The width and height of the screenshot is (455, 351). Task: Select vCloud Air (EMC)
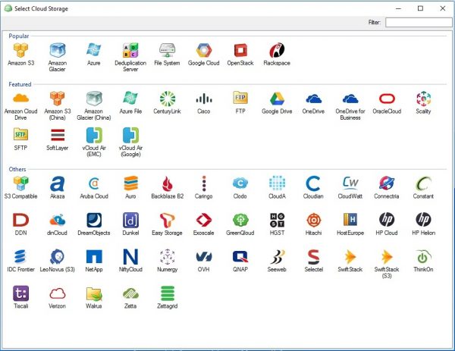pyautogui.click(x=94, y=135)
